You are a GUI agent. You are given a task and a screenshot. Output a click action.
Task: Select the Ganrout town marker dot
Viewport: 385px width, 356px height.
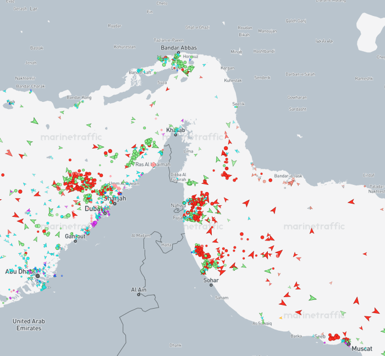(75, 240)
